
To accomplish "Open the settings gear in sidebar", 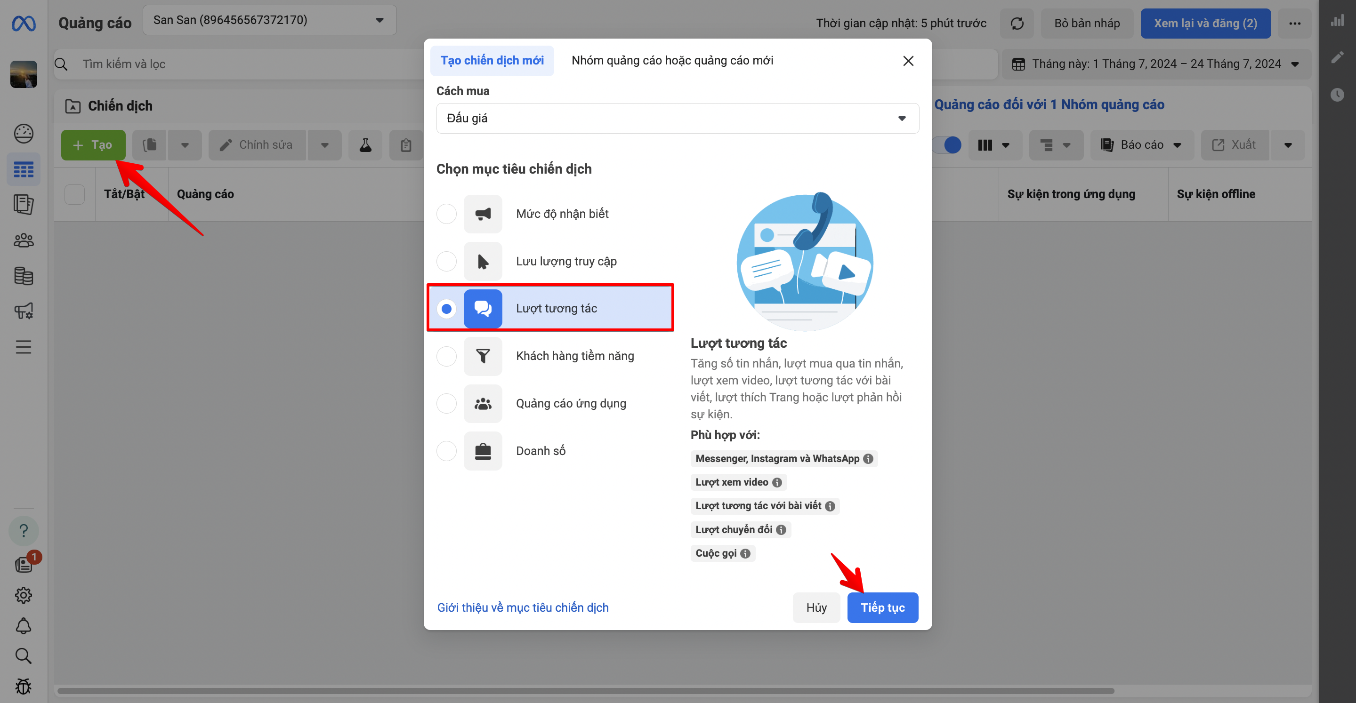I will (x=24, y=595).
